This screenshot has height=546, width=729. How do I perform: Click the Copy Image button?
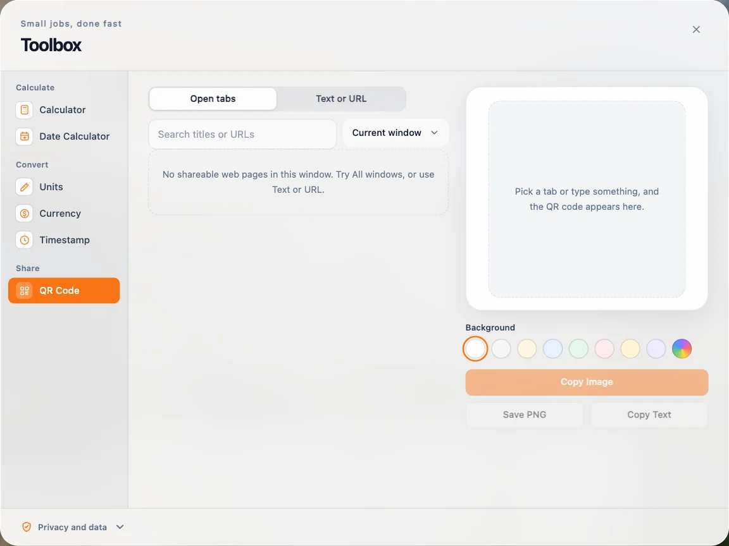pyautogui.click(x=587, y=382)
